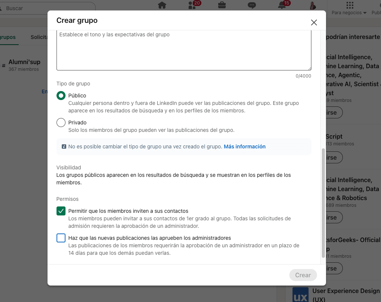Click inside the group rules text area
This screenshot has width=381, height=302.
(x=183, y=51)
